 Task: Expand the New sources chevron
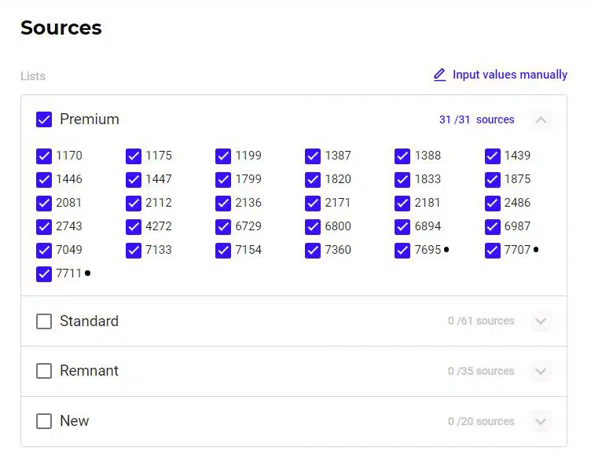click(x=540, y=421)
